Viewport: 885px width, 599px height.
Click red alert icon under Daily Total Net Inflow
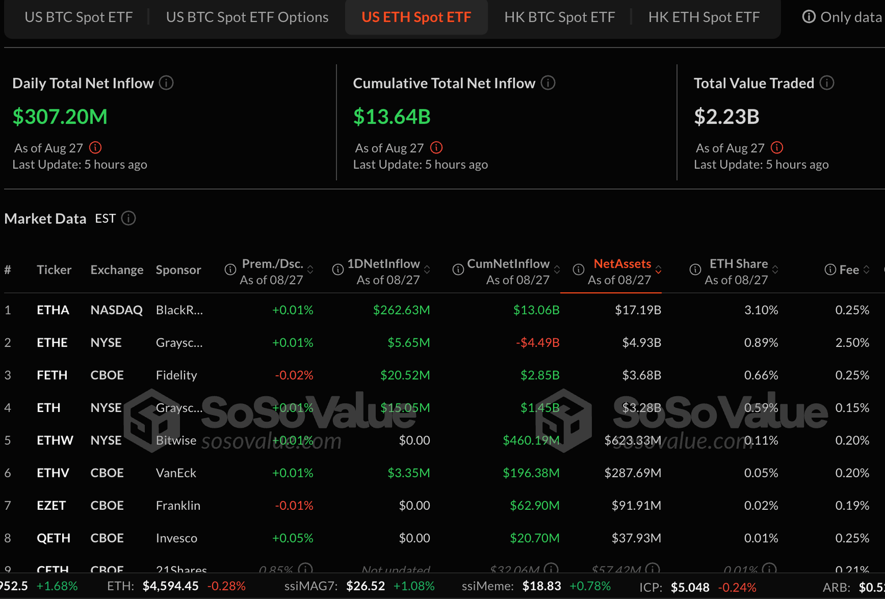pos(96,148)
